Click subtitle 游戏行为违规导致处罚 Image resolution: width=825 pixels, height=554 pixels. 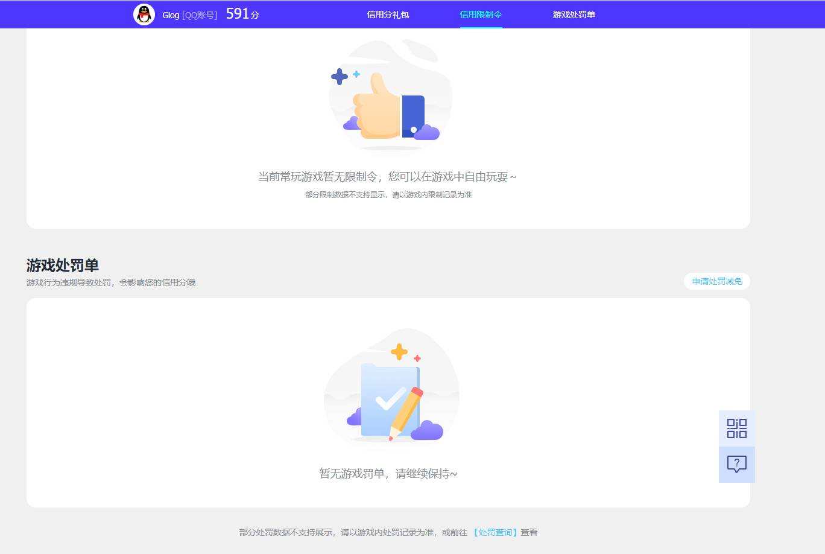click(69, 282)
